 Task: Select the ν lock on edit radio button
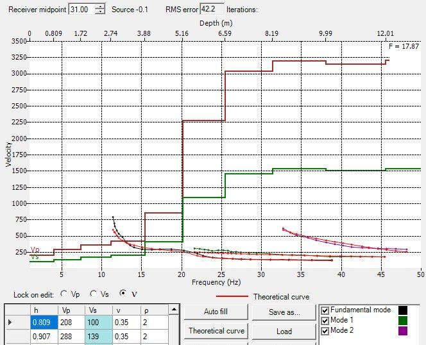point(123,294)
